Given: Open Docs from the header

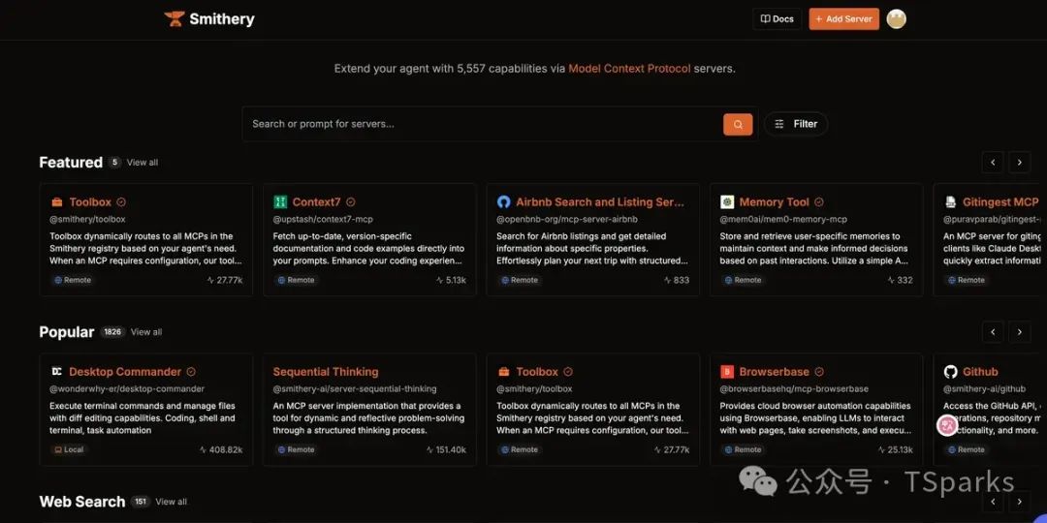Looking at the screenshot, I should (777, 18).
